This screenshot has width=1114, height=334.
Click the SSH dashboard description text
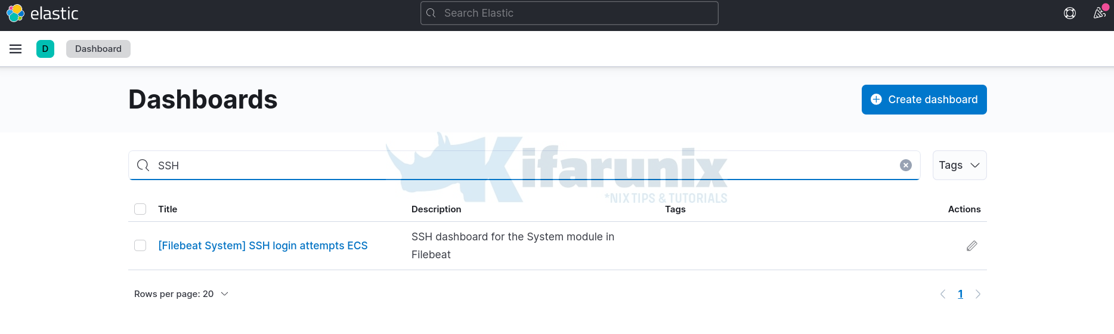[513, 246]
